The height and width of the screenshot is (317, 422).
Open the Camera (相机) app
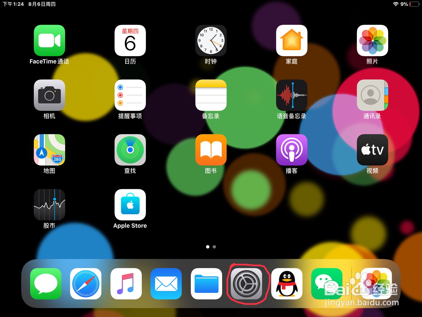point(49,95)
